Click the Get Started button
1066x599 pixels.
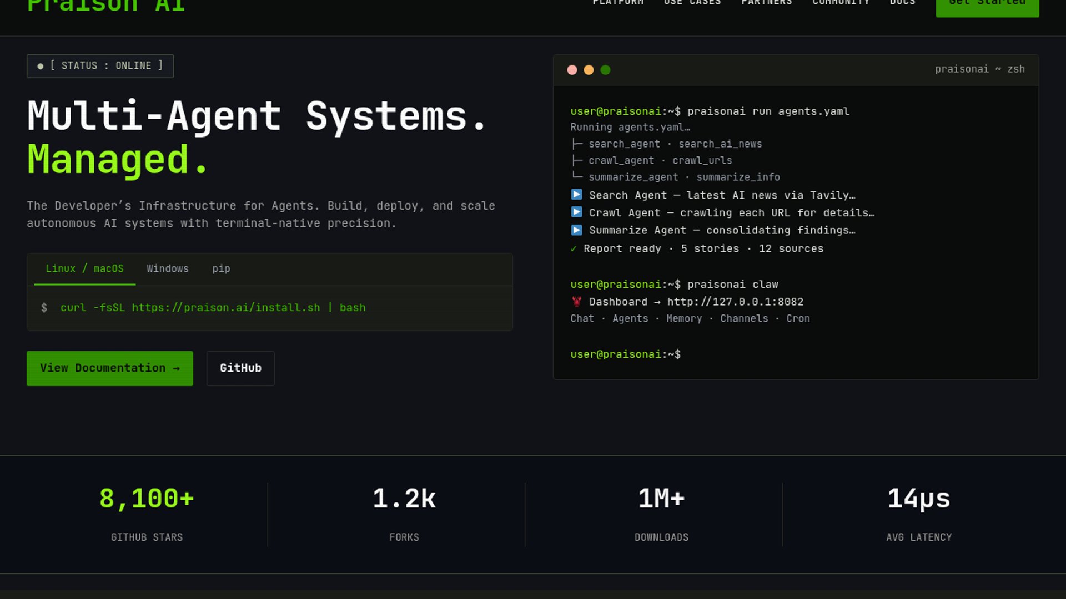[x=987, y=4]
